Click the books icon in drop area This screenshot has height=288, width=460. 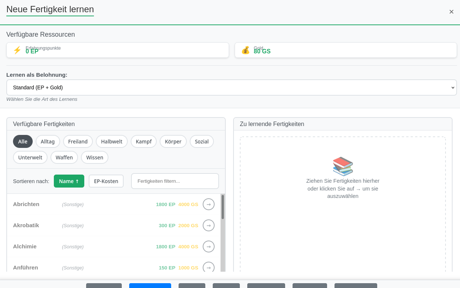click(343, 166)
